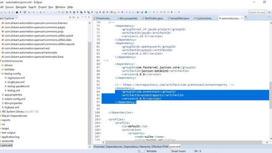Collapse the profiles fold at line 102
272x153 pixels.
100,119
